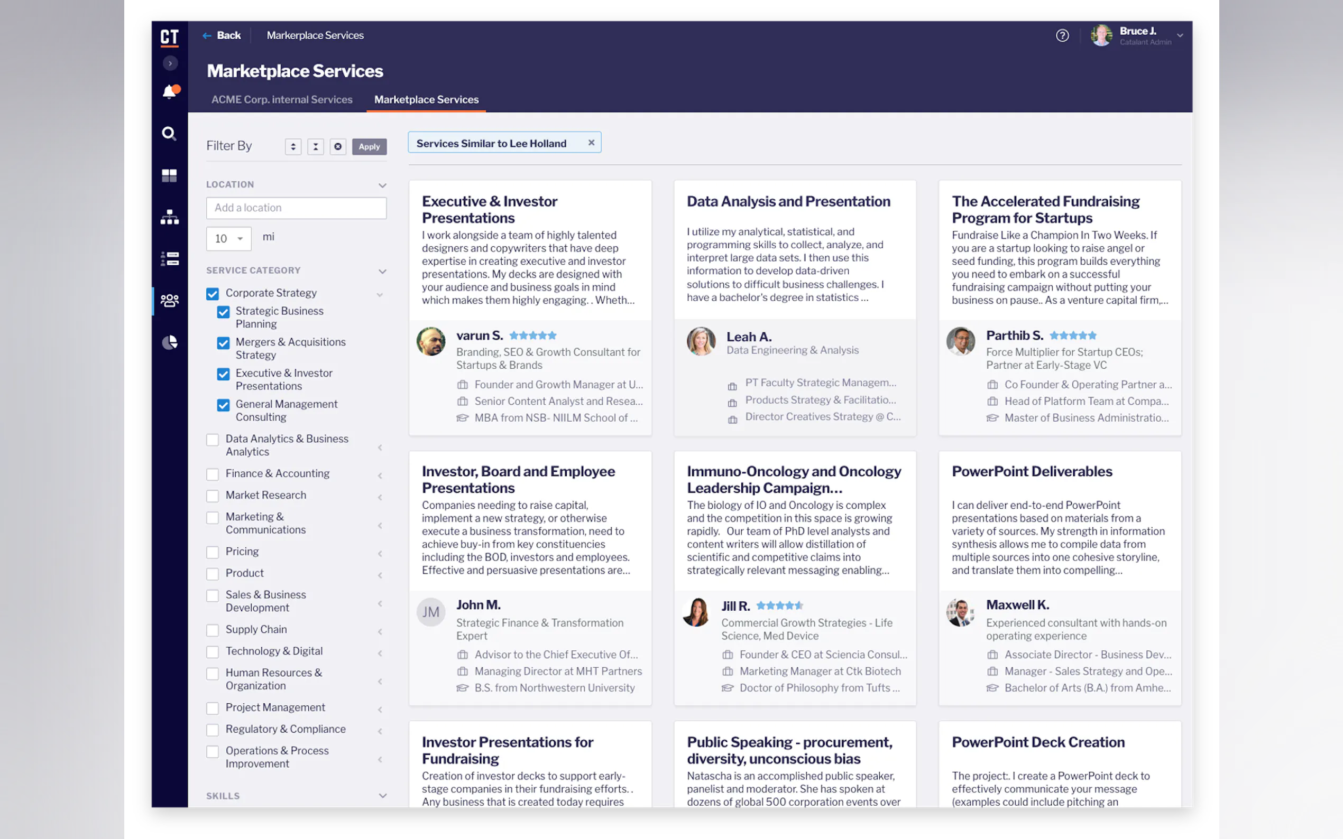Click Jill R. star rating
The height and width of the screenshot is (839, 1343).
(x=779, y=605)
